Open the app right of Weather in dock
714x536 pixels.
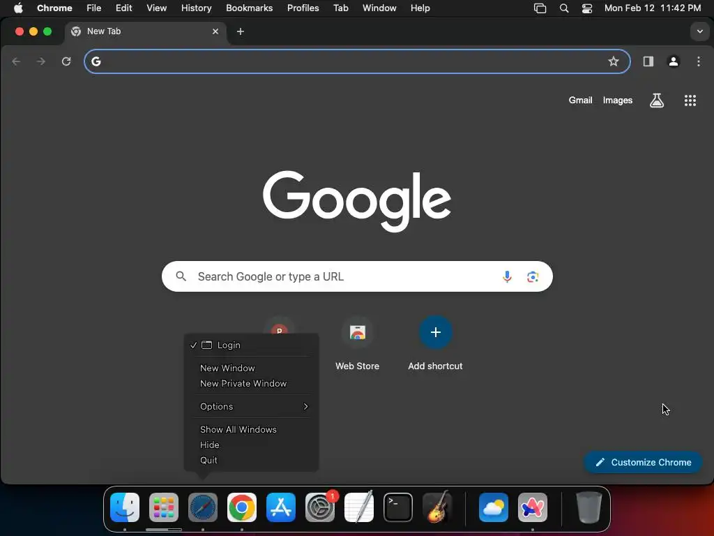pos(533,507)
